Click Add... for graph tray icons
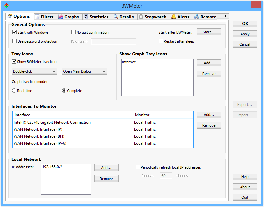The image size is (264, 207). pyautogui.click(x=209, y=63)
